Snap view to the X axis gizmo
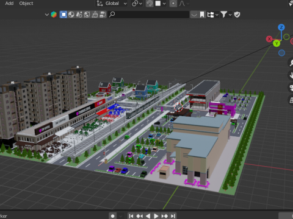293x219 pixels. click(269, 39)
